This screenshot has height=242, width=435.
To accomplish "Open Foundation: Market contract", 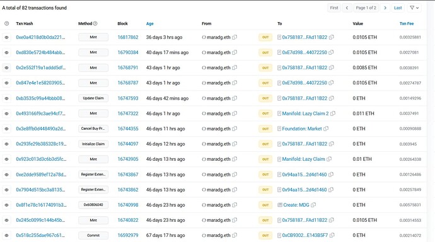I will (x=302, y=129).
